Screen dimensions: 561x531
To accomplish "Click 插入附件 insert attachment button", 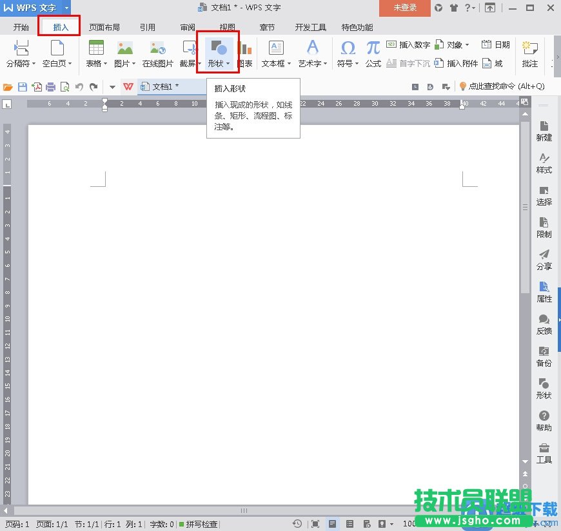I will click(457, 63).
